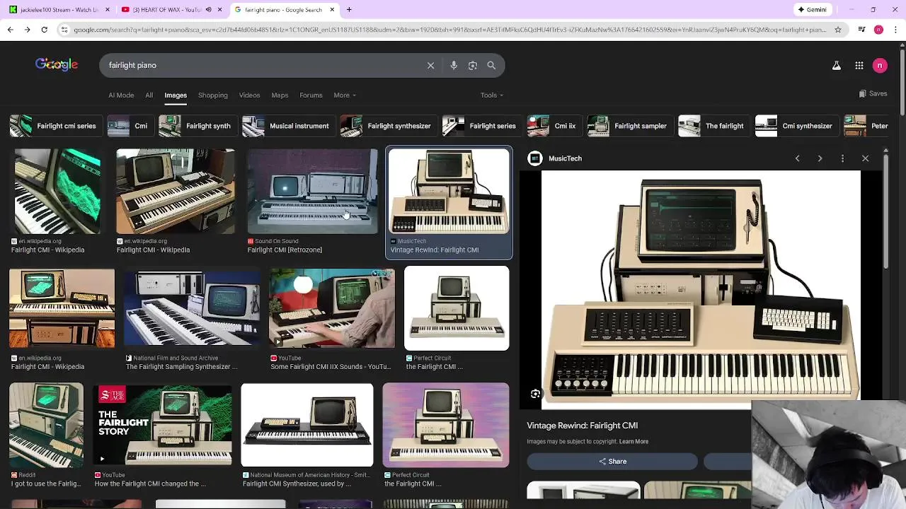Open National Museum of American History thumbnail

point(306,424)
